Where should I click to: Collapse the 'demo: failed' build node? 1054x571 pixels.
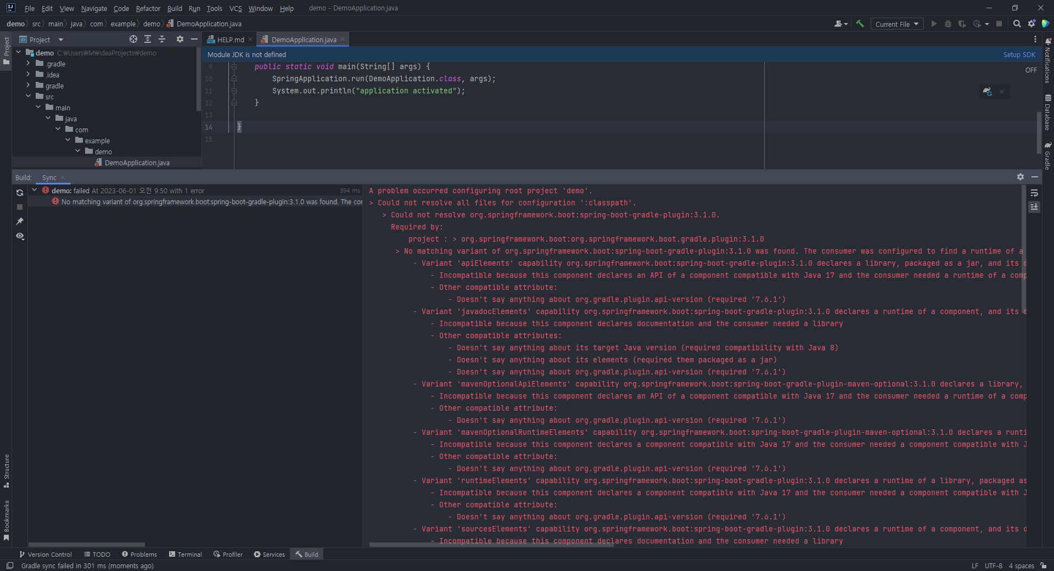tap(34, 191)
